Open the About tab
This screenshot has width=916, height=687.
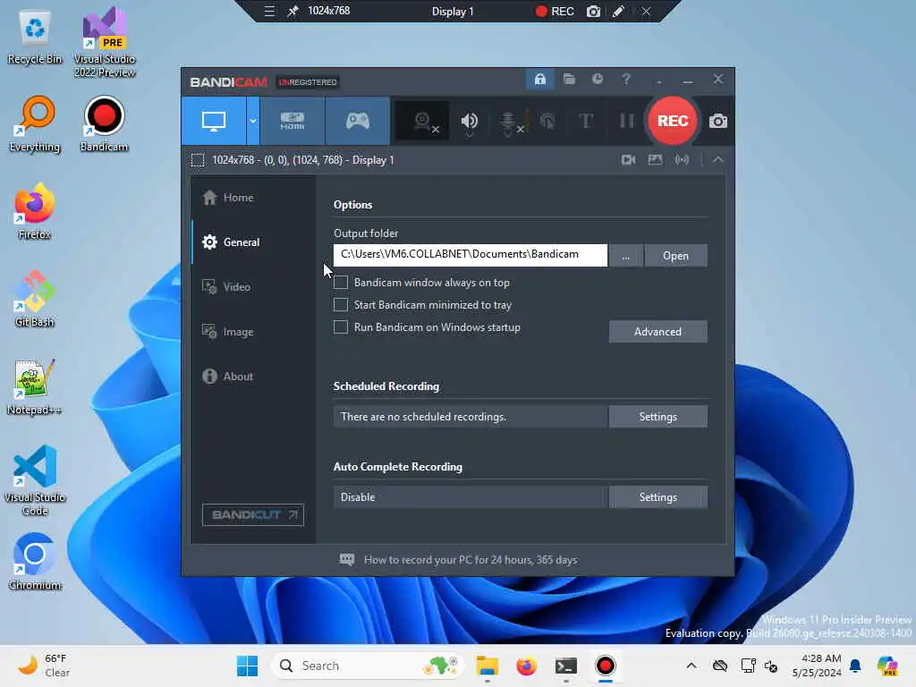[x=253, y=377]
